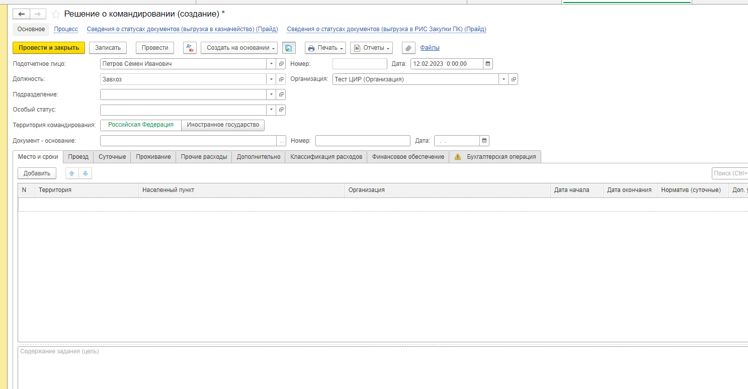
Task: Expand Особый статус dropdown list
Action: point(271,110)
